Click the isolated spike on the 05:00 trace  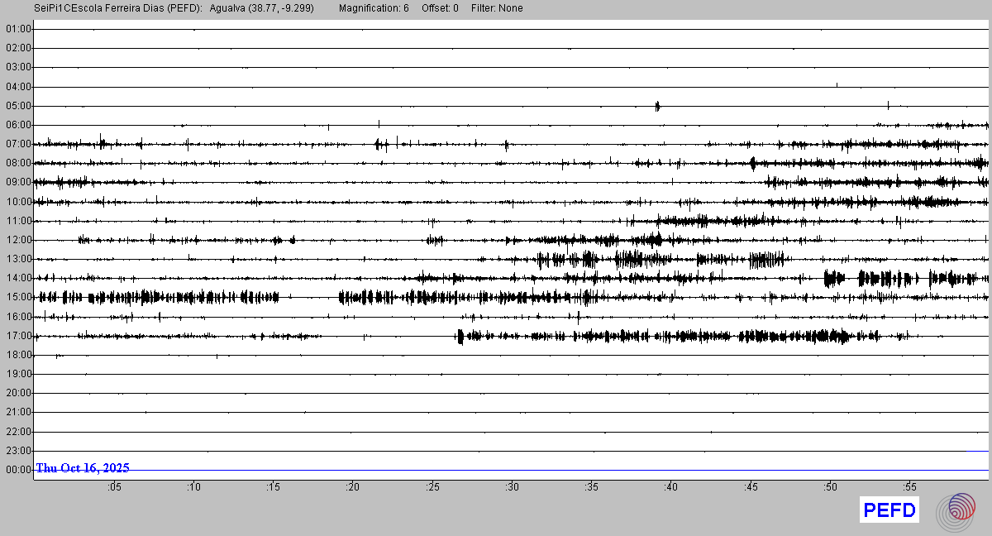[x=657, y=106]
